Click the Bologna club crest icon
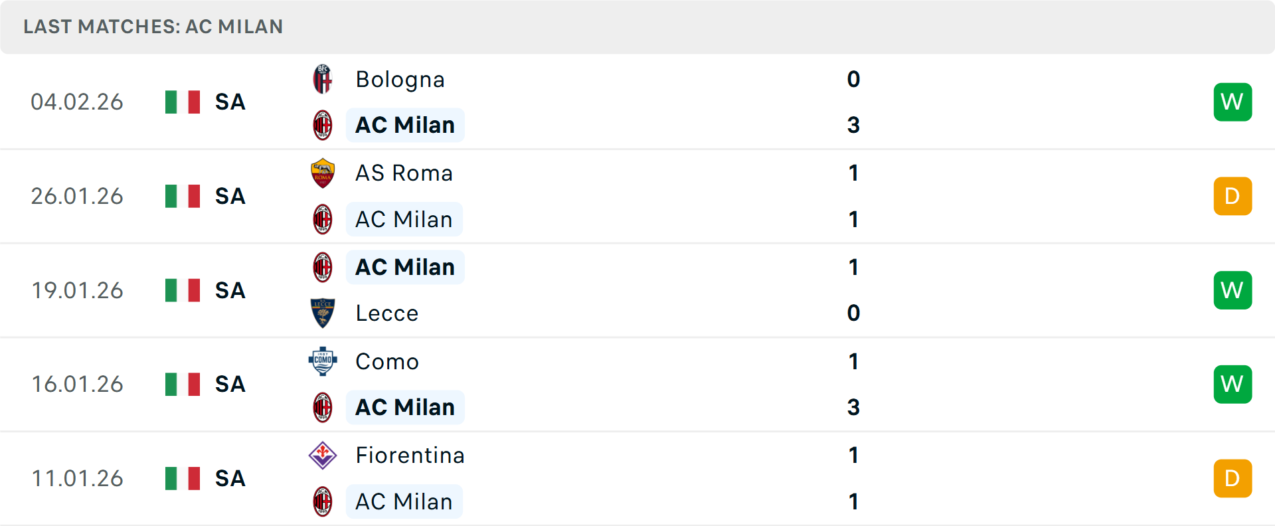The width and height of the screenshot is (1275, 526). pyautogui.click(x=323, y=79)
